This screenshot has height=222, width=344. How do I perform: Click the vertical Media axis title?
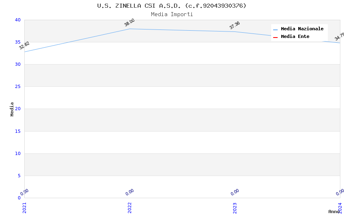[x=12, y=109]
